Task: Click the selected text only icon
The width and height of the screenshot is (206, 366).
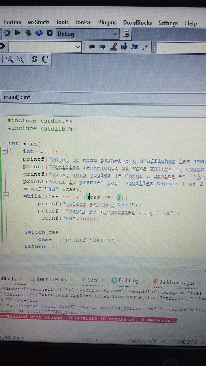Action: [124, 47]
